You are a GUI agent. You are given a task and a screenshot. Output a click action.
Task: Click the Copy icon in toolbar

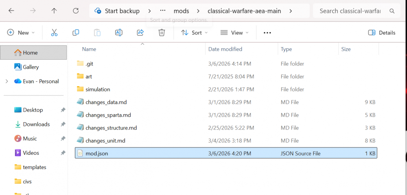point(76,32)
